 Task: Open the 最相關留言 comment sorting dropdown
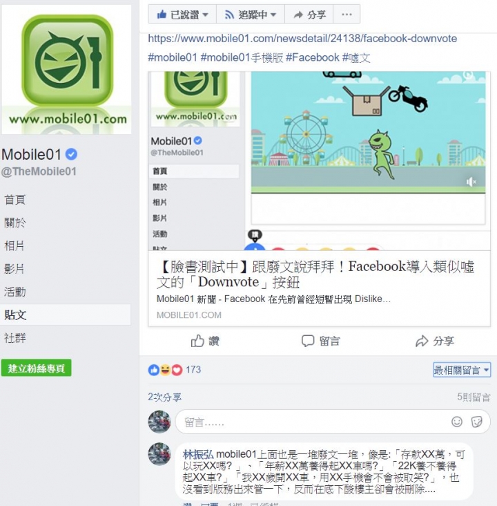tap(462, 370)
